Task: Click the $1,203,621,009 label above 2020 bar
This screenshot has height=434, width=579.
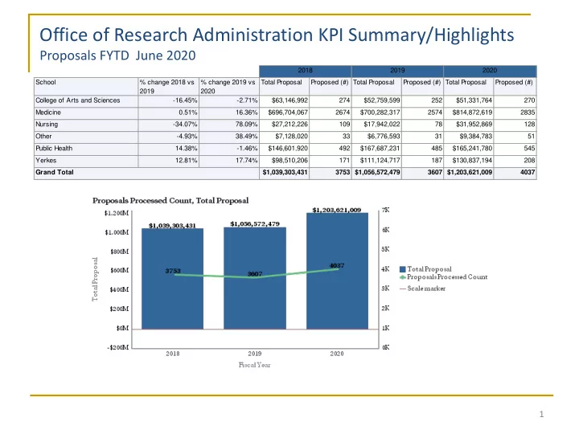Action: click(x=337, y=210)
